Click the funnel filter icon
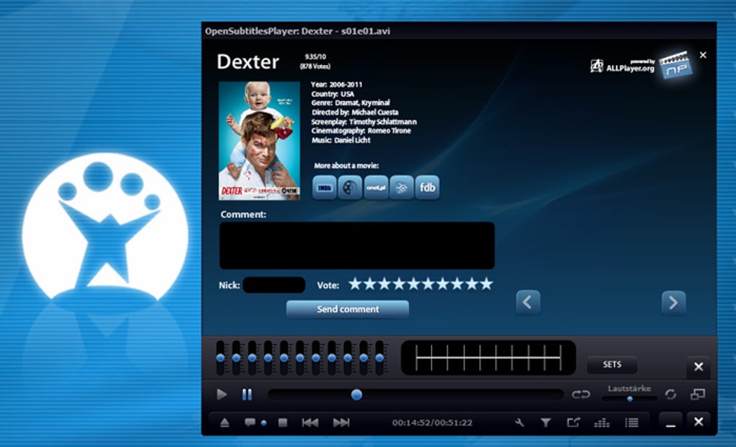The width and height of the screenshot is (736, 447). click(546, 422)
